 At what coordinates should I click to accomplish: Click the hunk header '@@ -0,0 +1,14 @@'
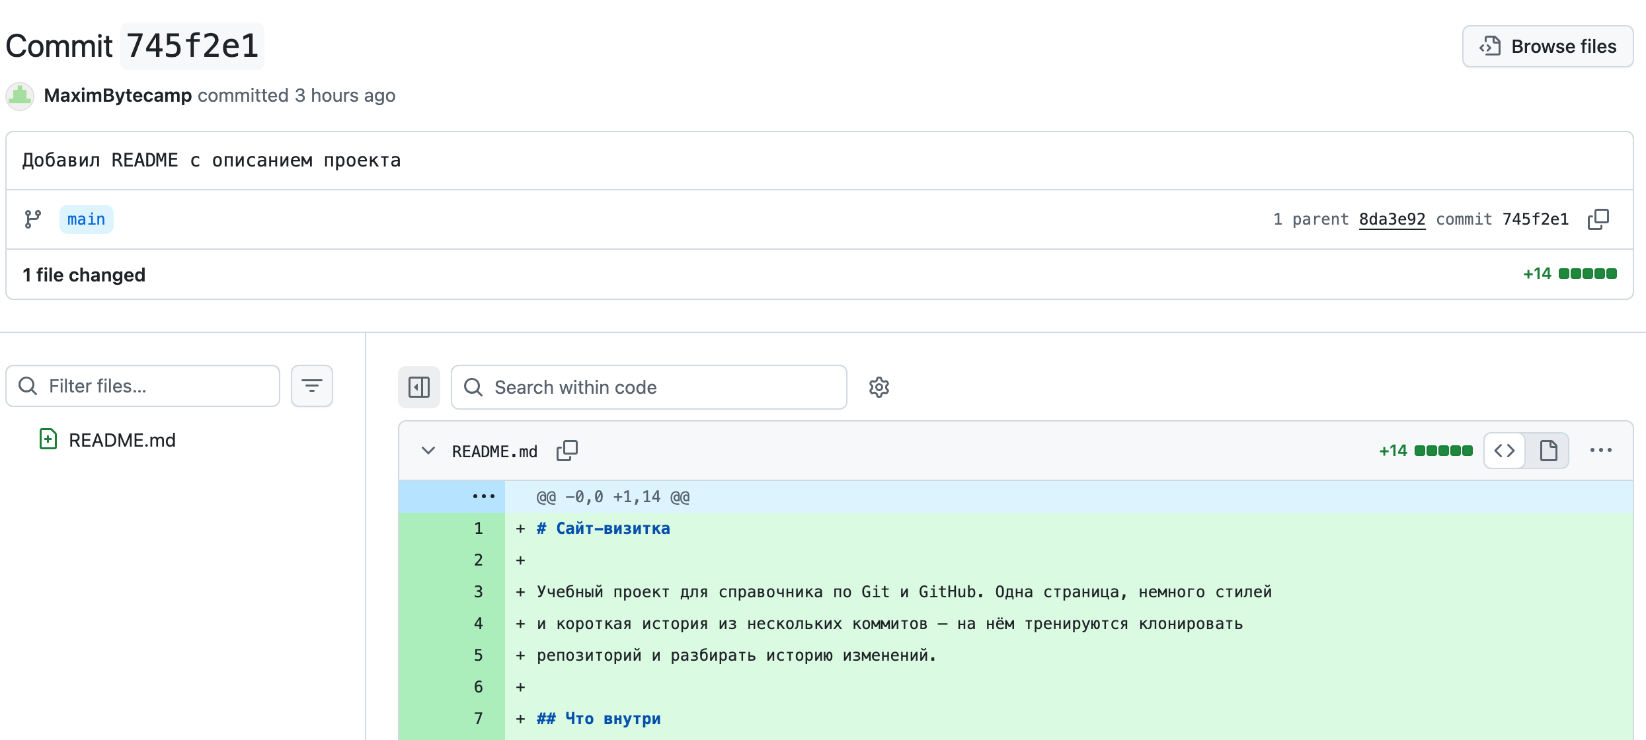613,497
